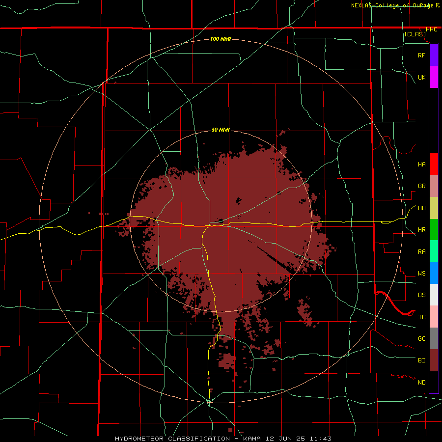Screen dimensions: 442x442
Task: Click the HA legend label text
Action: [421, 165]
